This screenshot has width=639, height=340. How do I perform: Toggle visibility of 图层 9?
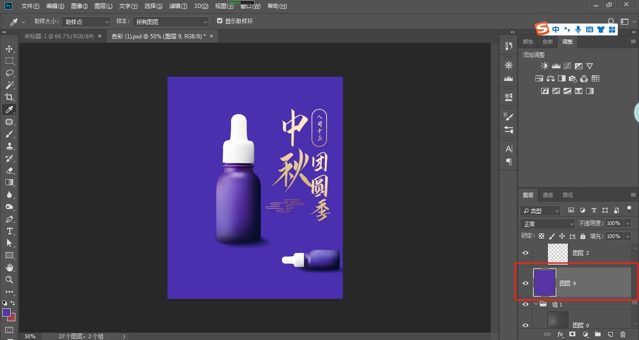[525, 282]
